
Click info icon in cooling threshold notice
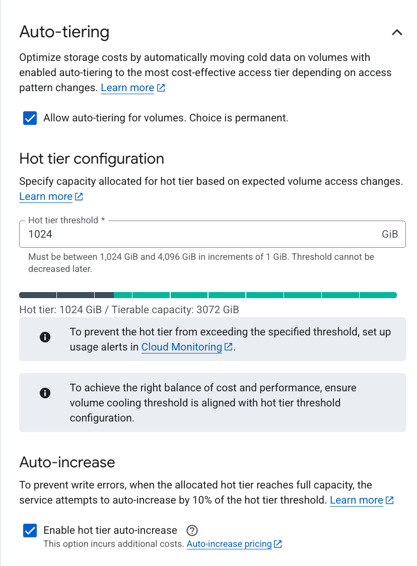tap(45, 393)
